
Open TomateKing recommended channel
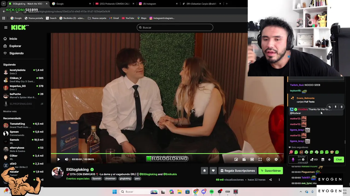coord(23,125)
